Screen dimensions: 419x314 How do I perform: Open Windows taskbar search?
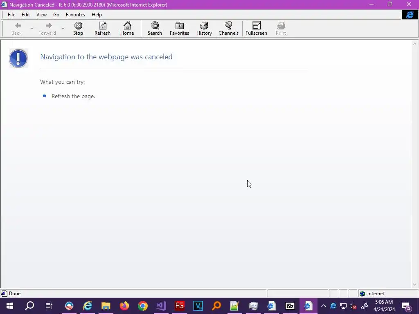pos(29,306)
